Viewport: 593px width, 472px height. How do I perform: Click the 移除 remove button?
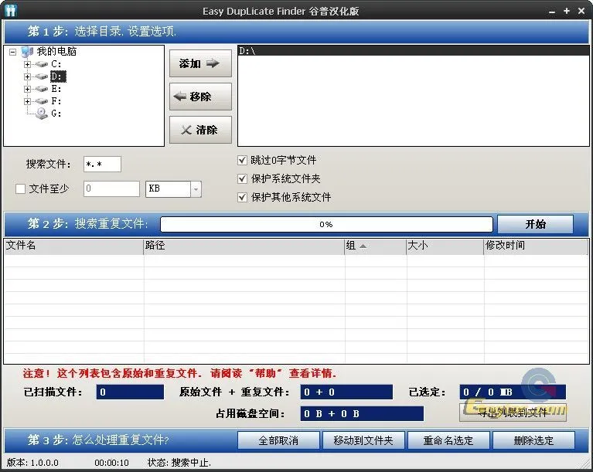tap(200, 97)
